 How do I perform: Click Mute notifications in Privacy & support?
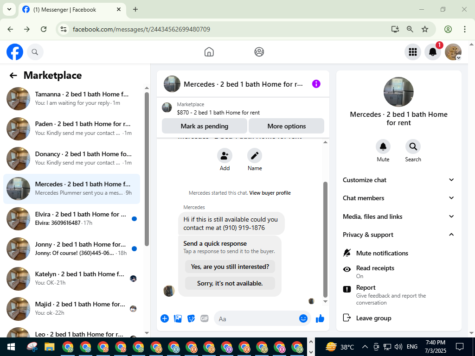click(398, 253)
